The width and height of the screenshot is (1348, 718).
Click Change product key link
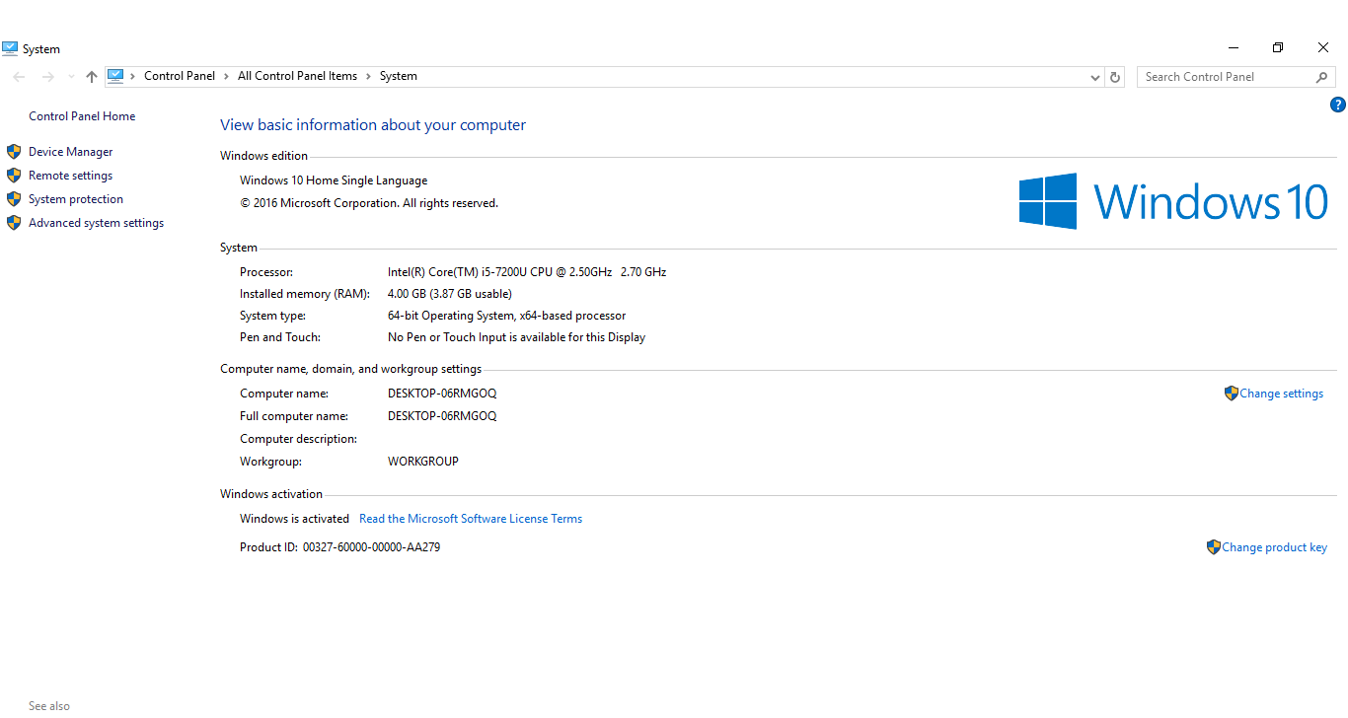1274,547
